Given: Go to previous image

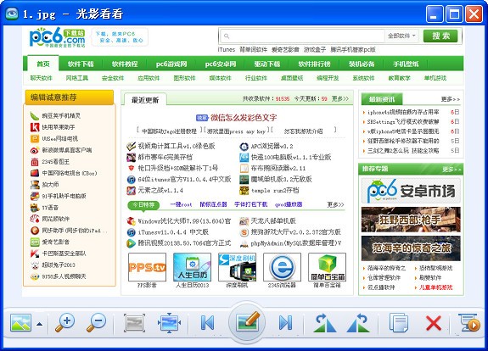Looking at the screenshot, I should 207,323.
